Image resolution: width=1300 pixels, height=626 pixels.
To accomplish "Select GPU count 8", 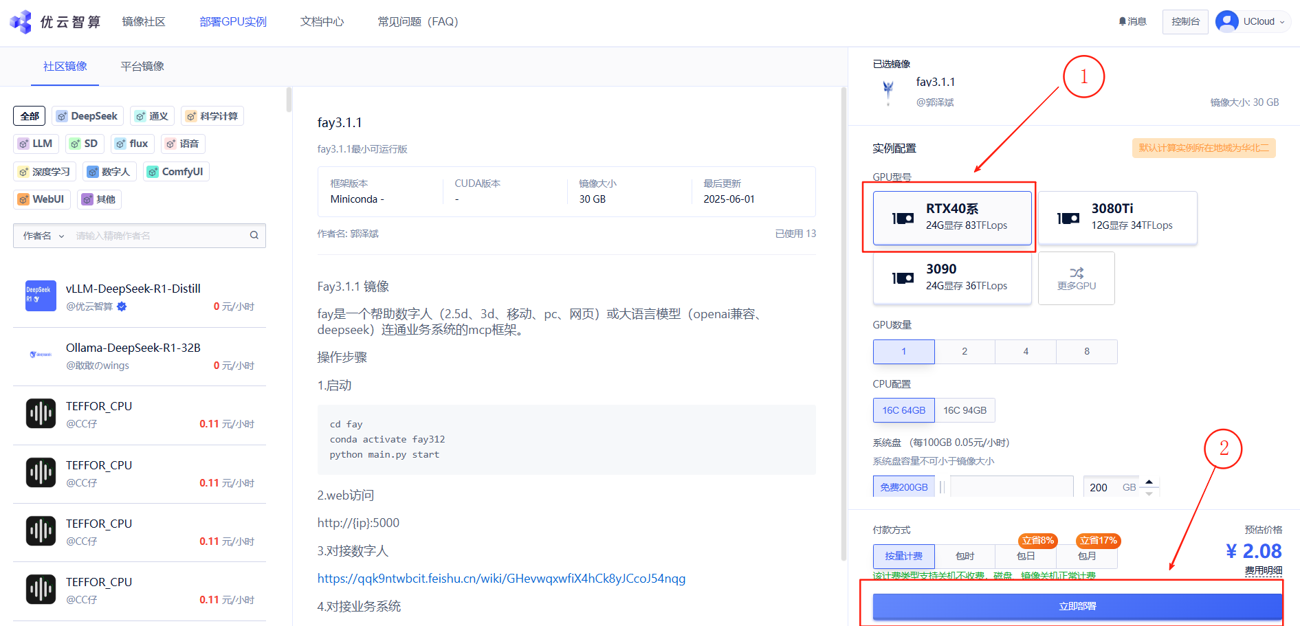I will tap(1087, 351).
